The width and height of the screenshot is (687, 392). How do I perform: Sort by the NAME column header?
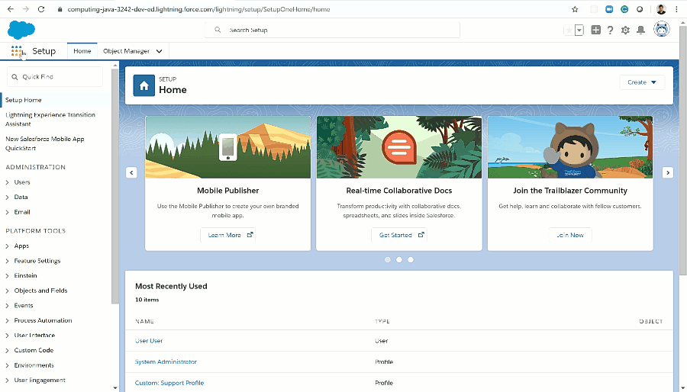tap(144, 322)
